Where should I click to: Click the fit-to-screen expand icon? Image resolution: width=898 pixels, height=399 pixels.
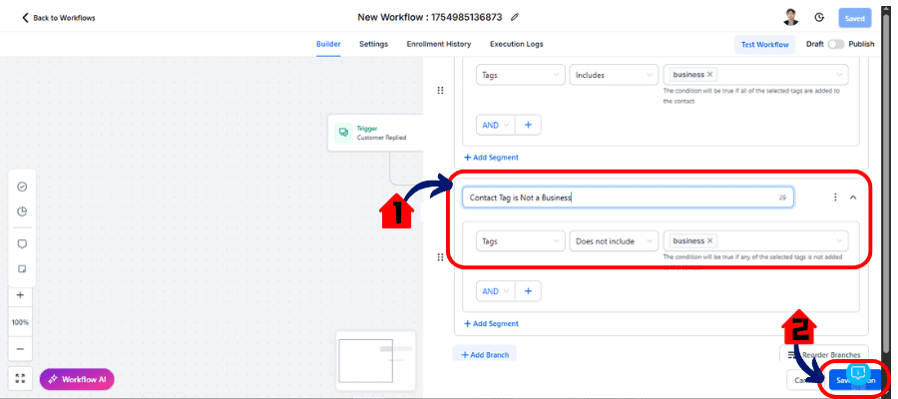point(21,379)
